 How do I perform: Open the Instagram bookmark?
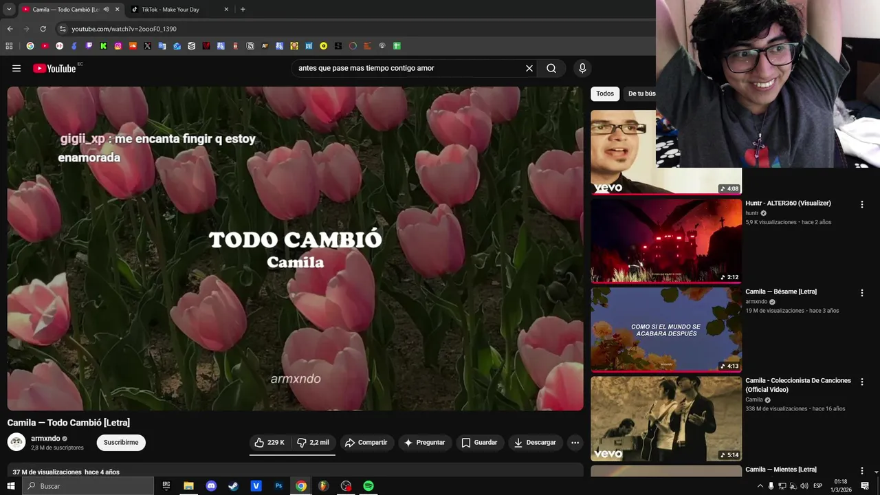[x=118, y=46]
